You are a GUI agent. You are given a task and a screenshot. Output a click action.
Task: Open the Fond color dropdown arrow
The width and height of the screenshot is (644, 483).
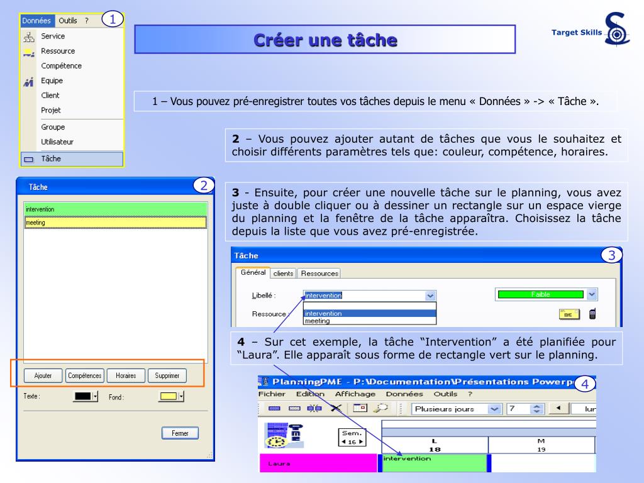tap(181, 396)
